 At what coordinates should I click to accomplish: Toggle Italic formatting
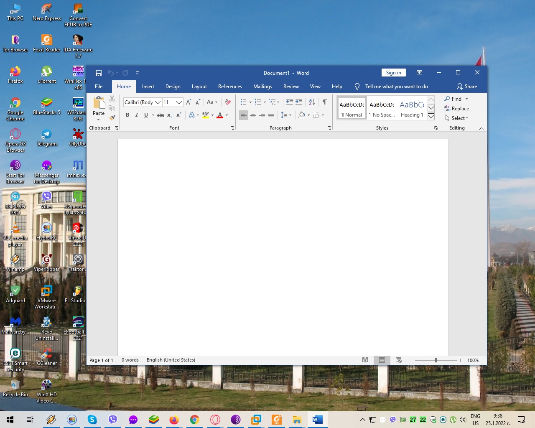point(137,115)
